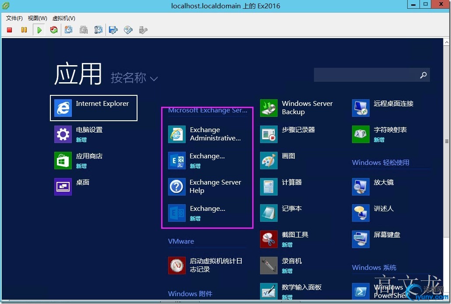Open 字符映射表 (Character Map)
Viewport: 451px width, 304px height.
point(380,134)
